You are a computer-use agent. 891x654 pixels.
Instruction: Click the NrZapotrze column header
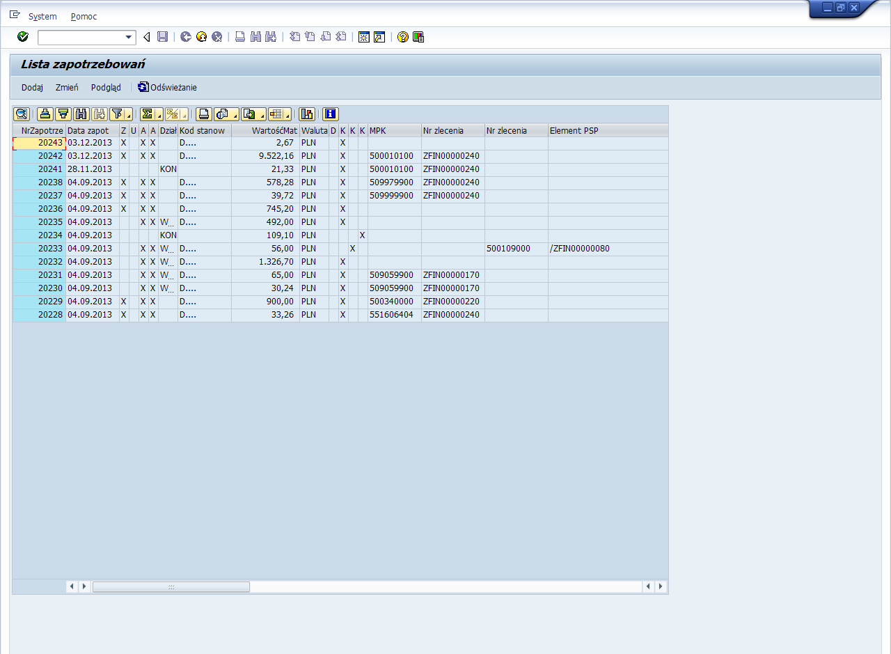point(39,130)
